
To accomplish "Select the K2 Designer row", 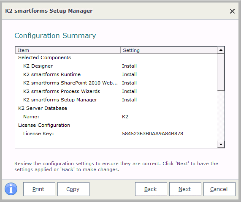I will click(116, 66).
